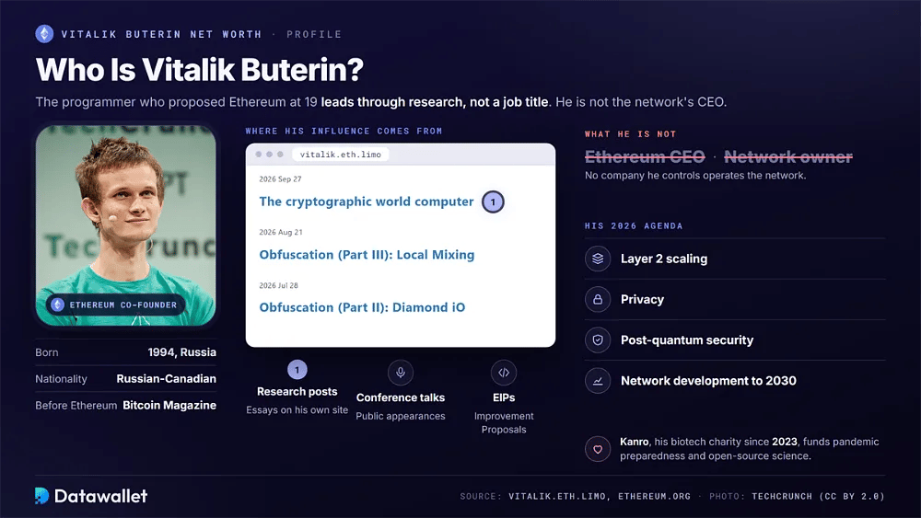
Task: Click the Network development chart icon
Action: tap(598, 381)
